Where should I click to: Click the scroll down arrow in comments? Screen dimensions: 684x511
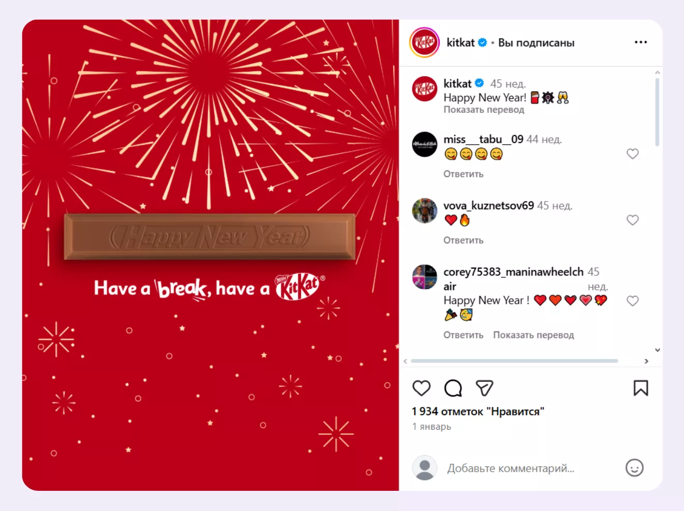[658, 350]
